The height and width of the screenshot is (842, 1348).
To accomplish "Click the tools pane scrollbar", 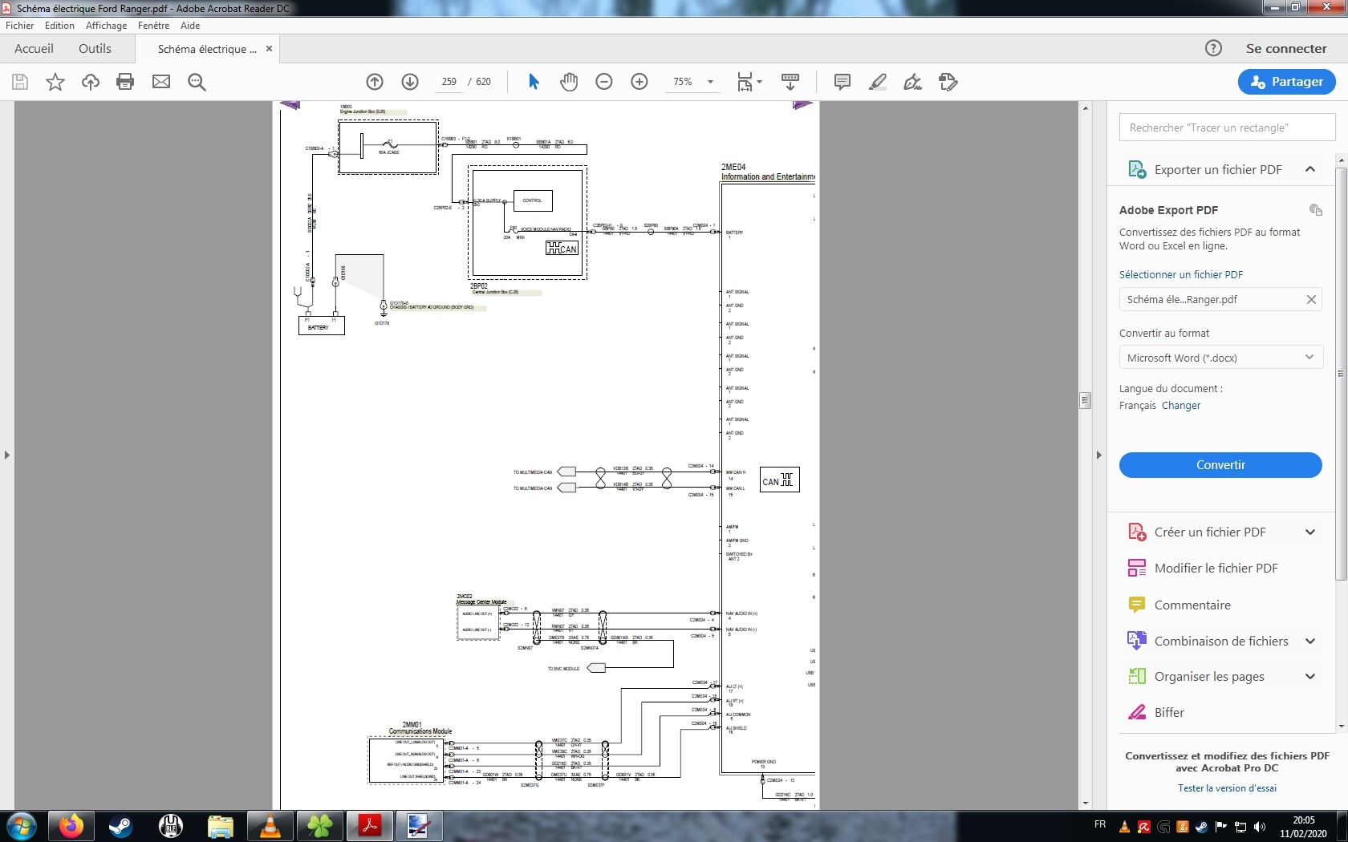I will [1341, 374].
